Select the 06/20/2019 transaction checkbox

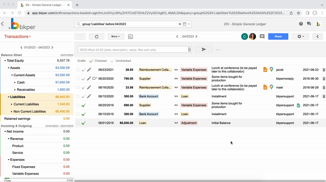(78, 105)
